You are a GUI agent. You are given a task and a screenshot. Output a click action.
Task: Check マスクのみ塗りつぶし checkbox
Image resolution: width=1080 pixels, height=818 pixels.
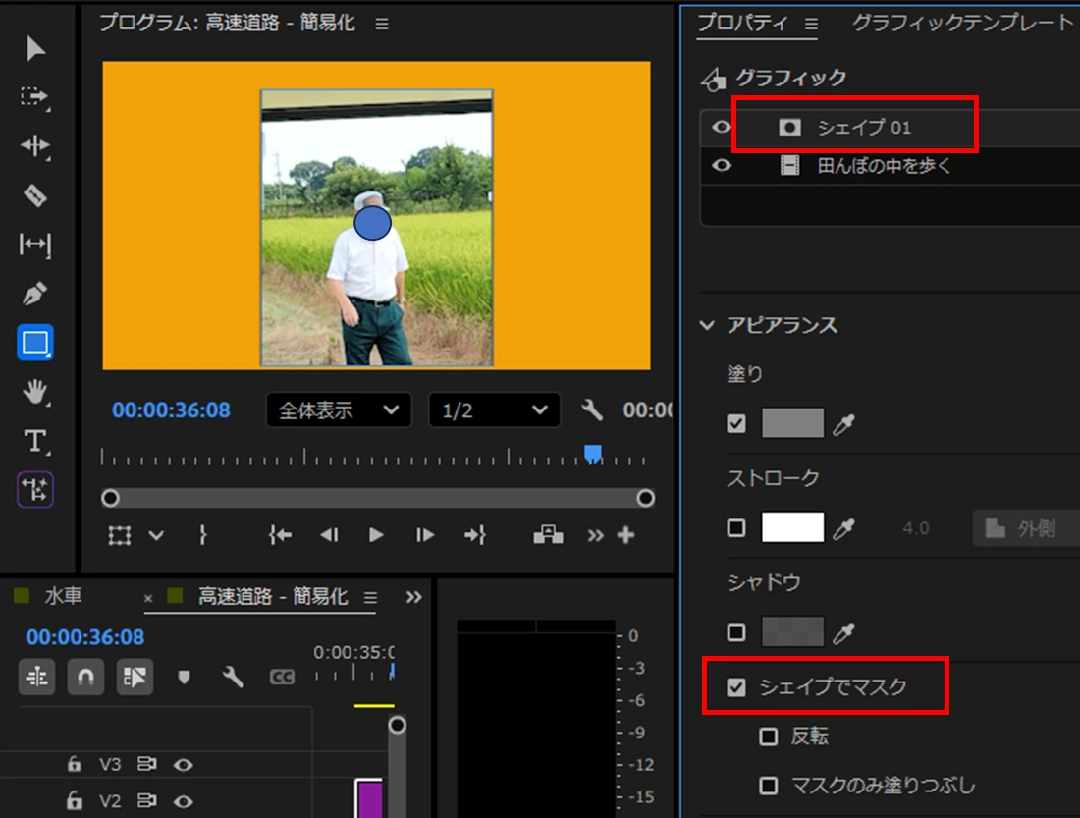click(x=768, y=786)
